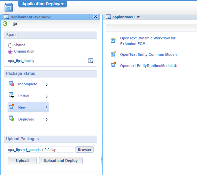Click the Partial package status icon
The height and width of the screenshot is (175, 197).
11,96
